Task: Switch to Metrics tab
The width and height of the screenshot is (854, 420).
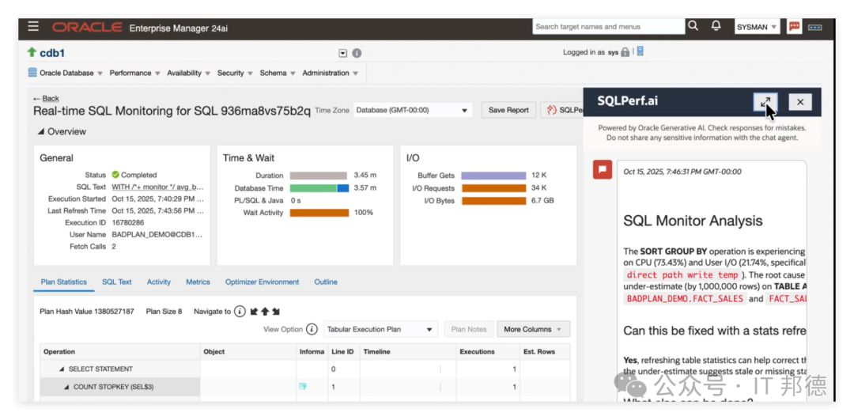Action: pos(198,282)
